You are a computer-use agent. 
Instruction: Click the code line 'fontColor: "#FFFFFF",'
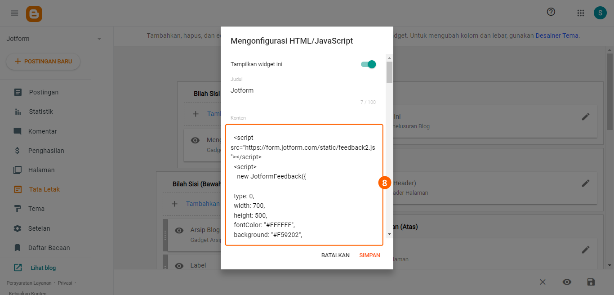point(264,225)
